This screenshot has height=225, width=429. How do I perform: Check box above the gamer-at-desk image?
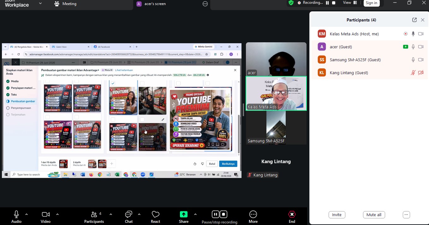pos(142,83)
